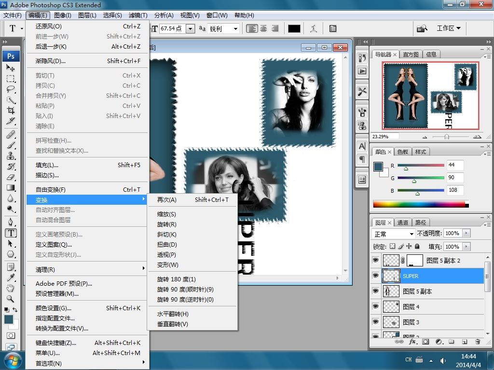
Task: Open the anti-aliasing 锐利 dropdown
Action: [x=224, y=28]
